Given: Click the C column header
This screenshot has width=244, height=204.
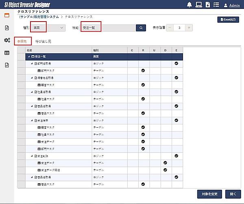Looking at the screenshot, I should [133, 50].
